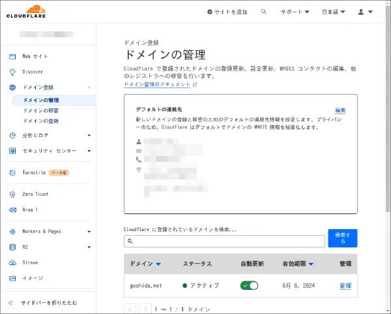Click the Turnstile icon
The height and width of the screenshot is (314, 391).
coord(12,172)
